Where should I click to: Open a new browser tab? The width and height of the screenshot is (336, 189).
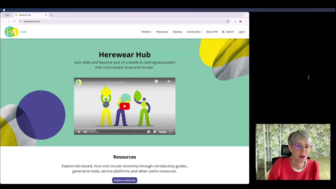[x=51, y=15]
